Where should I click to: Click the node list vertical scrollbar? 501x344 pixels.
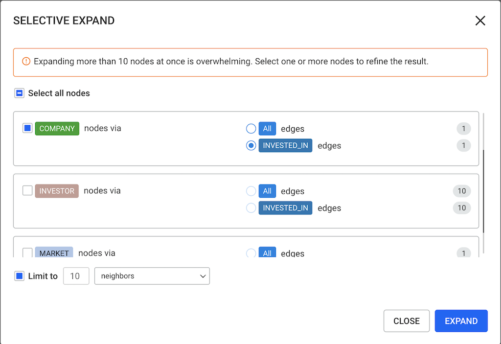point(483,191)
